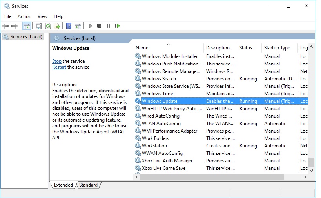The height and width of the screenshot is (198, 321).
Task: Click the horizontal scrollbar right arrow
Action: tap(305, 177)
